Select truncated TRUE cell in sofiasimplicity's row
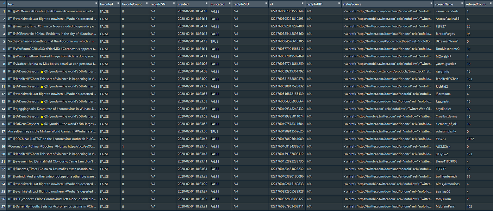The image size is (493, 211). click(214, 131)
